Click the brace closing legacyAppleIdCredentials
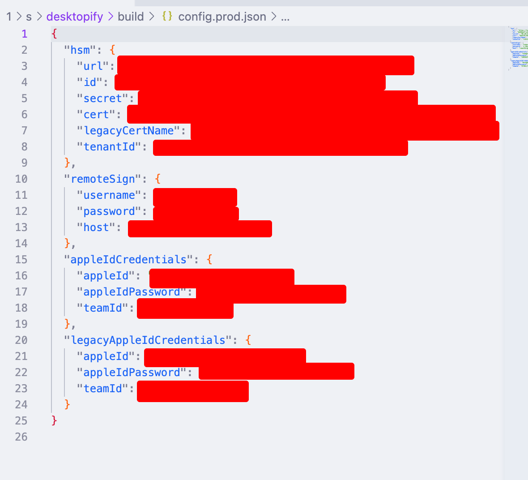 (66, 404)
